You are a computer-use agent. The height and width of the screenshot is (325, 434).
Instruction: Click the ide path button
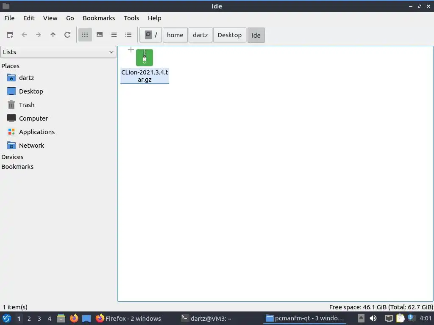coord(256,35)
